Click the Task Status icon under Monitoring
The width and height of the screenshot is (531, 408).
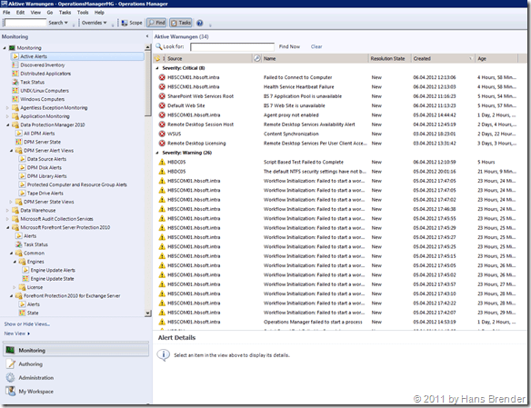[15, 82]
